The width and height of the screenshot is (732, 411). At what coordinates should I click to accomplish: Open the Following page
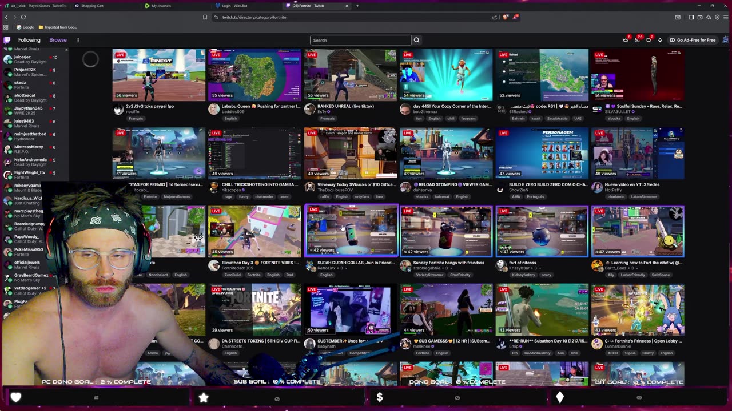click(x=29, y=40)
